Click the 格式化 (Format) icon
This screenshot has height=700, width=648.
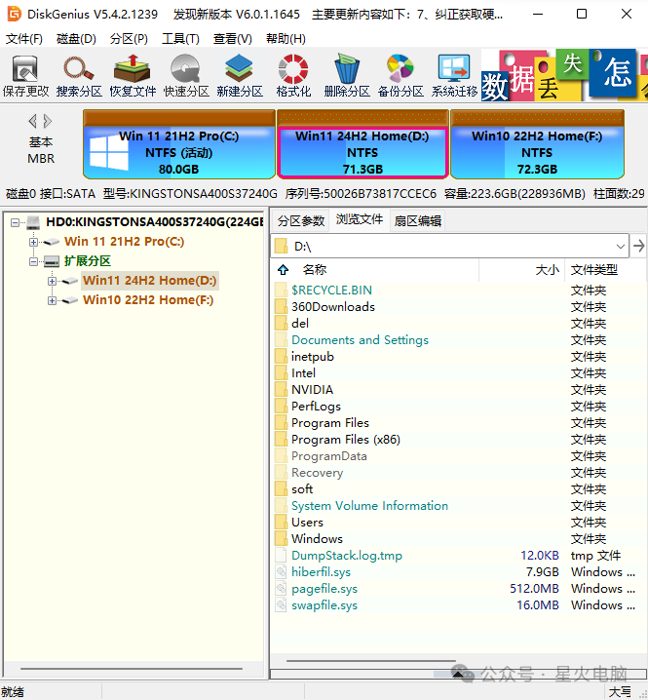pos(292,75)
